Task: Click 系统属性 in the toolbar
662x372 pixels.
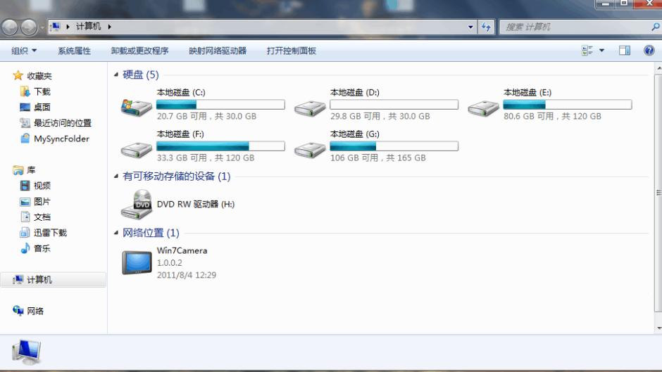Action: (75, 51)
